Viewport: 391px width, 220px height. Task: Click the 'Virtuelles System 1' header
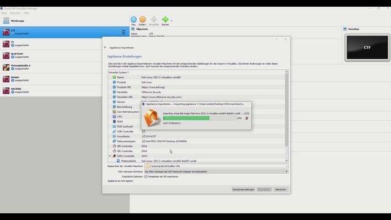(119, 72)
